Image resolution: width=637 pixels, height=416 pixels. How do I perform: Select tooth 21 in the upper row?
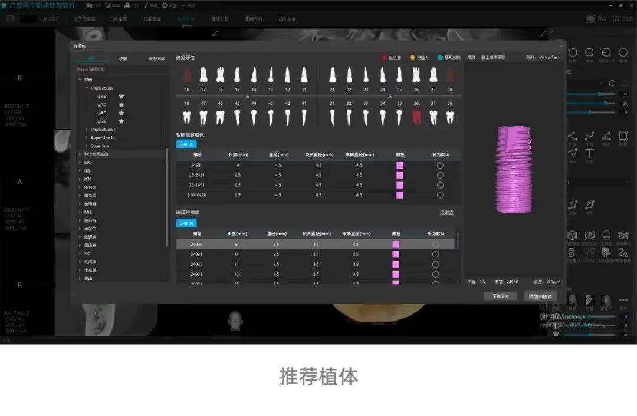click(x=332, y=75)
